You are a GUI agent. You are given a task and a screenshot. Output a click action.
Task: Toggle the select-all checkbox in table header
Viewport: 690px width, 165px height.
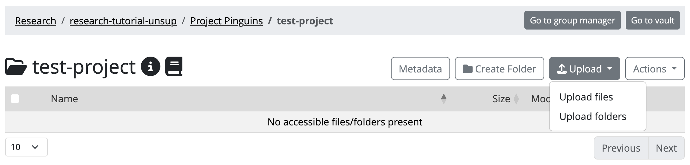(15, 99)
